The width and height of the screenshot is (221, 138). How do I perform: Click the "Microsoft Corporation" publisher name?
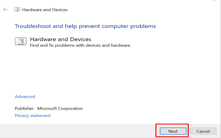(60, 108)
